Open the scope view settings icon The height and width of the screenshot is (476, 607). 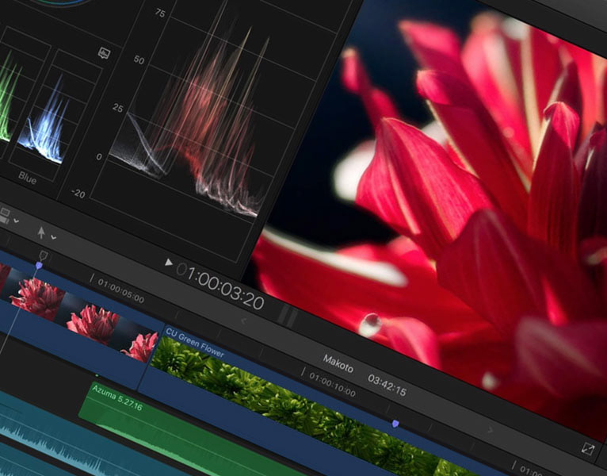pyautogui.click(x=104, y=53)
